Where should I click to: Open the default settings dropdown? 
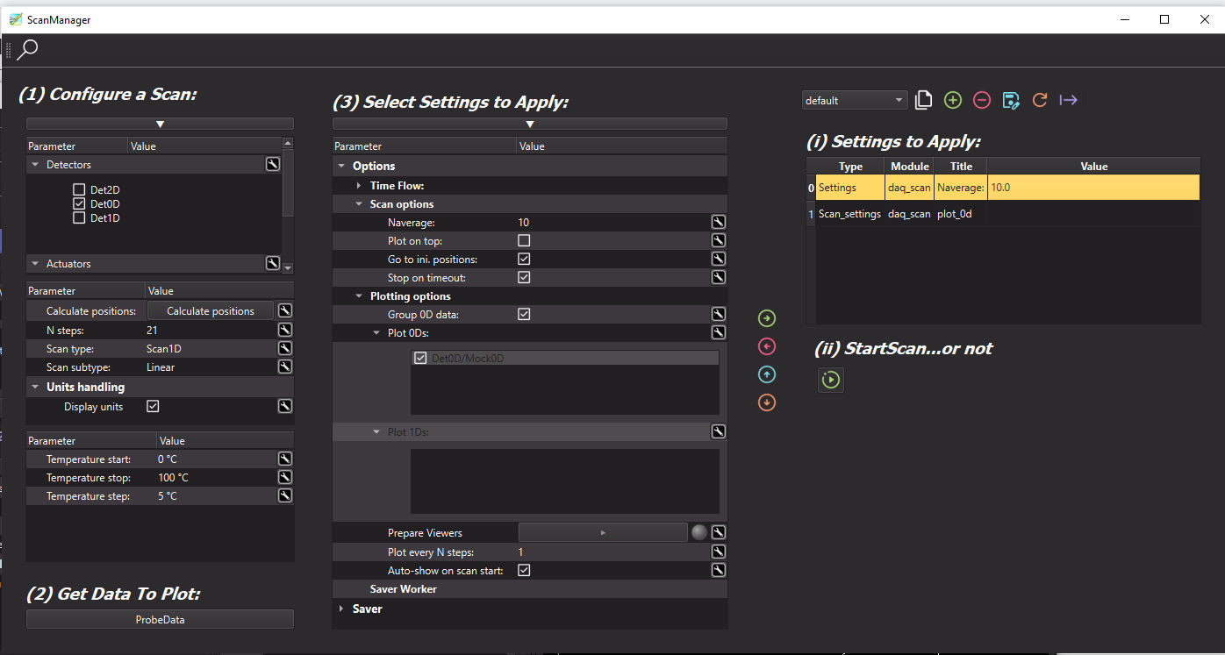tap(855, 101)
